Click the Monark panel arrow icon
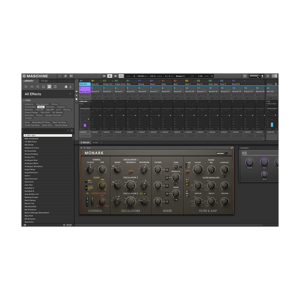Image resolution: width=300 pixels, height=300 pixels. pos(81,148)
